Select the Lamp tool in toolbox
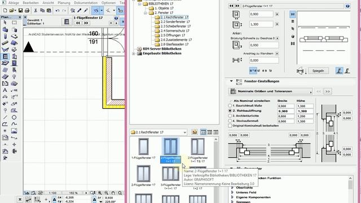This screenshot has width=361, height=203. click(14, 77)
